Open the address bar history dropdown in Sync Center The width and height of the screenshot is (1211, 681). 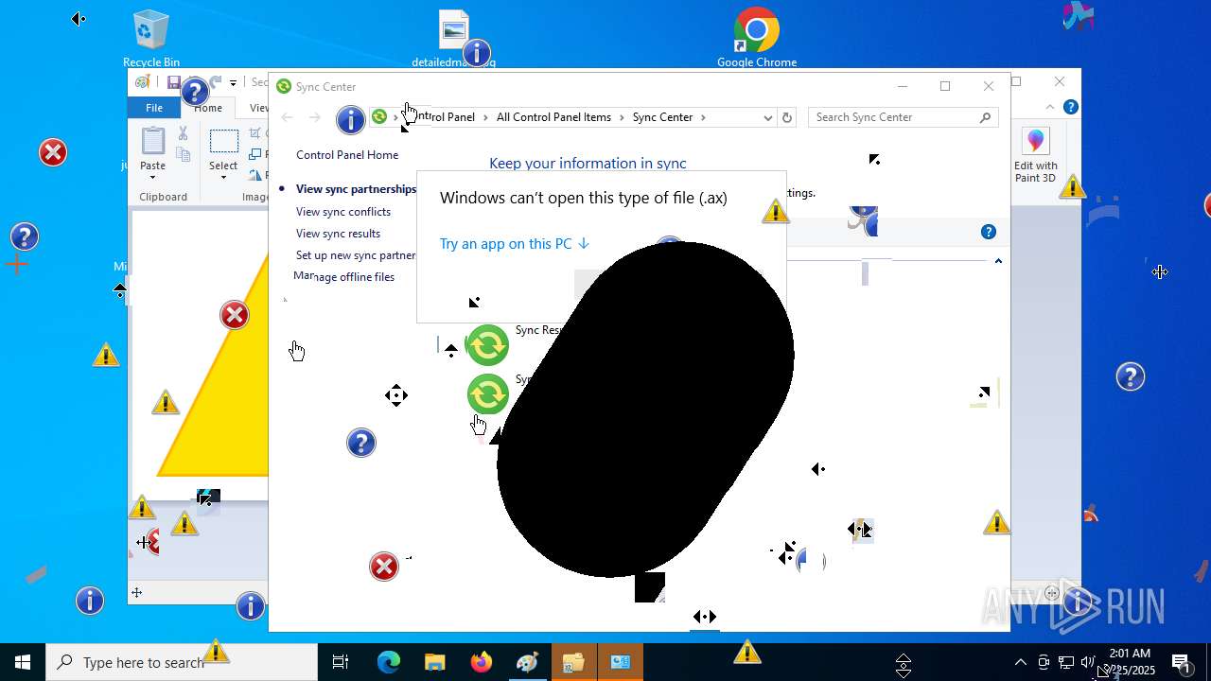768,117
